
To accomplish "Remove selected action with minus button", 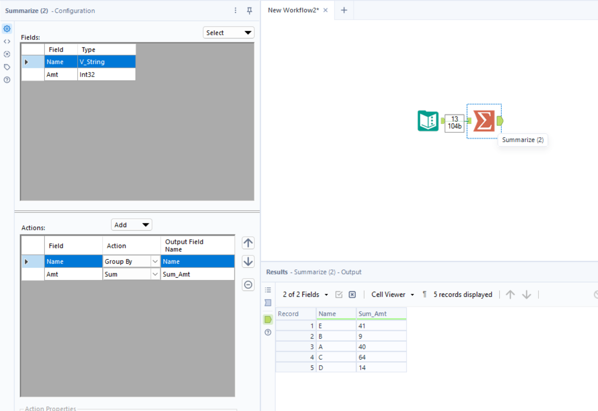I will tap(248, 285).
